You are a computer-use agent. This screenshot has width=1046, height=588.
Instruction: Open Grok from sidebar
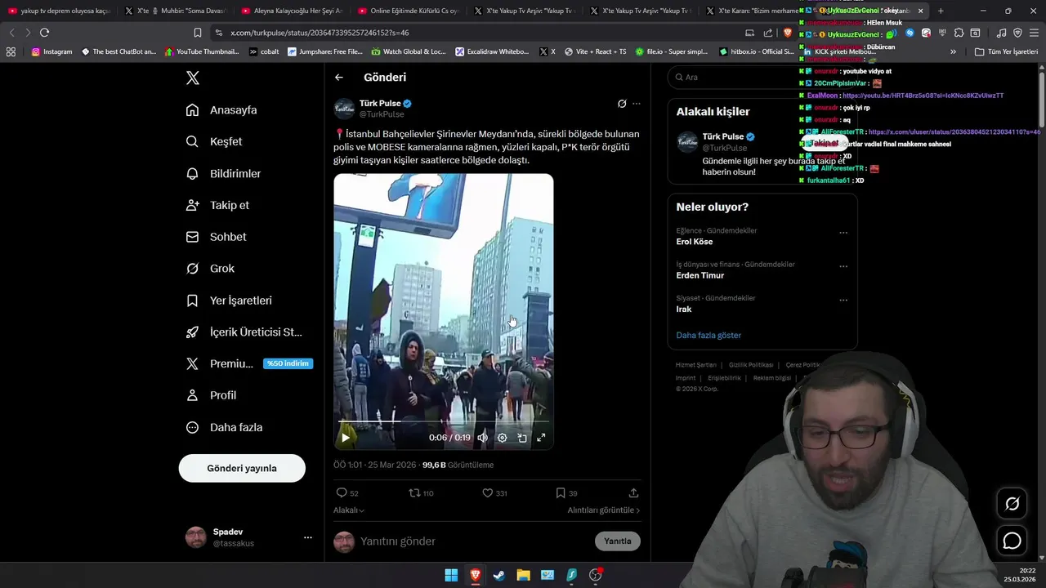210,269
